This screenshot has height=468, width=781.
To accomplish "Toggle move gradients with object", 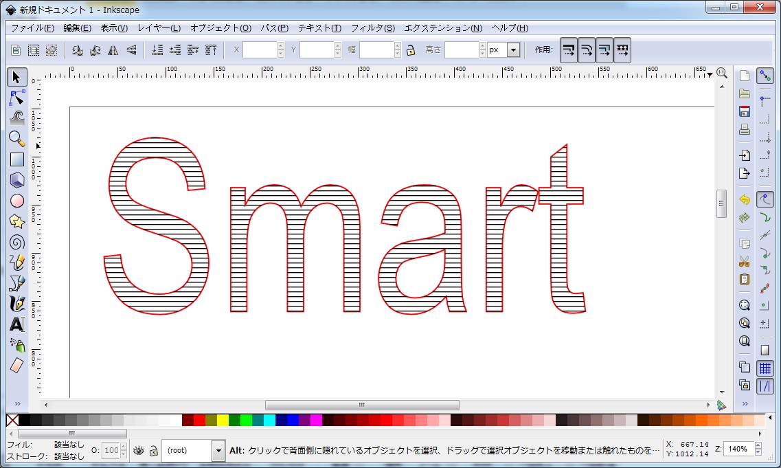I will point(604,50).
